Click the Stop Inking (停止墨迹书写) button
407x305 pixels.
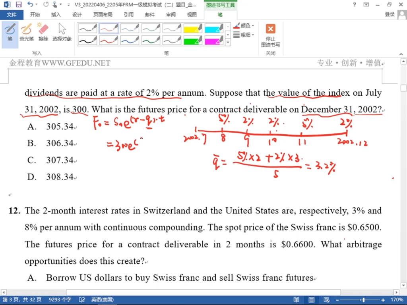point(270,35)
